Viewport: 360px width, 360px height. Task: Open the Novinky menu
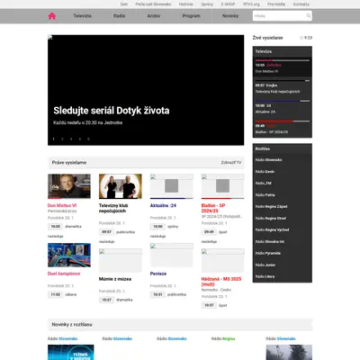click(230, 16)
